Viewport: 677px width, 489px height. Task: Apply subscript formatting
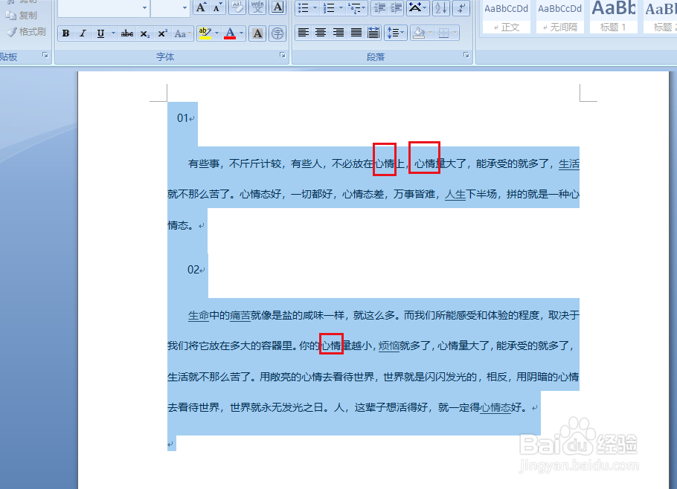pyautogui.click(x=144, y=33)
